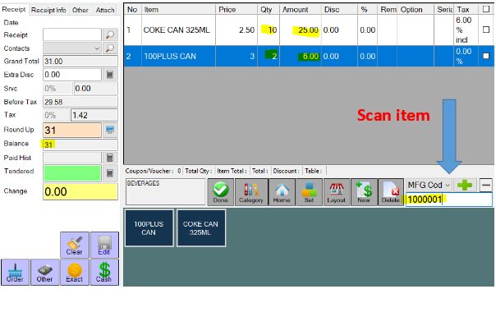This screenshot has height=312, width=496.
Task: Click the Grand Total field 31.00
Action: (80, 62)
